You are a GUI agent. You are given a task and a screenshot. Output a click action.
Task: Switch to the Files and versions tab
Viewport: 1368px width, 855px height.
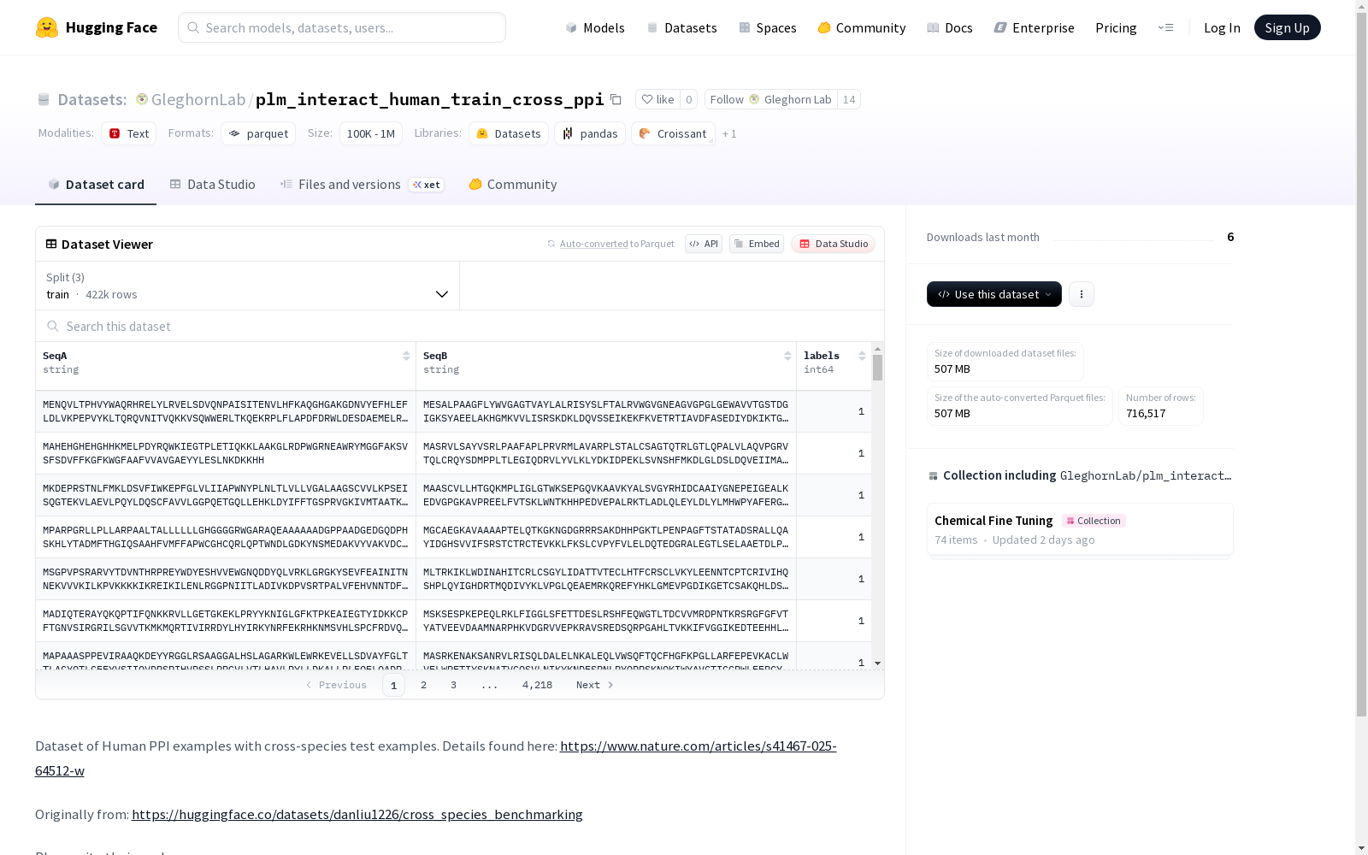pos(362,185)
